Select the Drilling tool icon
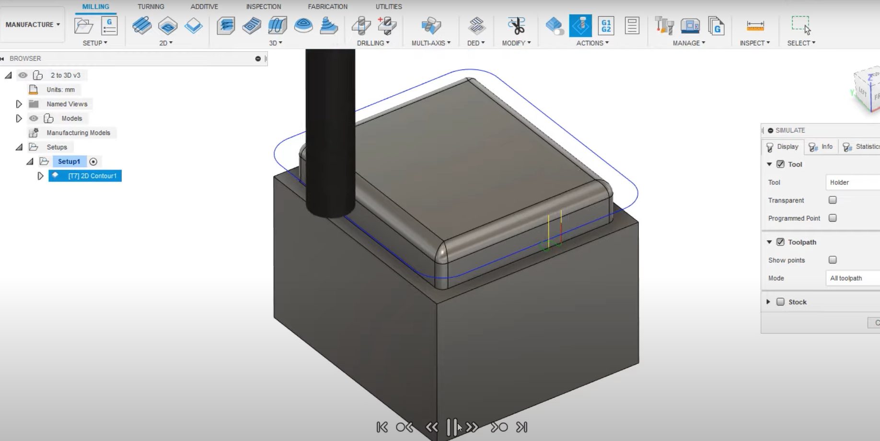 (359, 26)
